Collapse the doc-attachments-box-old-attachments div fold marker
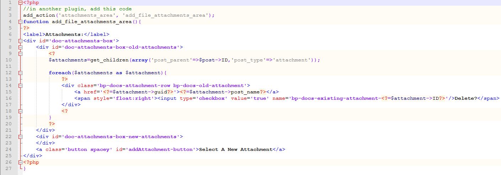The width and height of the screenshot is (501, 175). (x=20, y=47)
